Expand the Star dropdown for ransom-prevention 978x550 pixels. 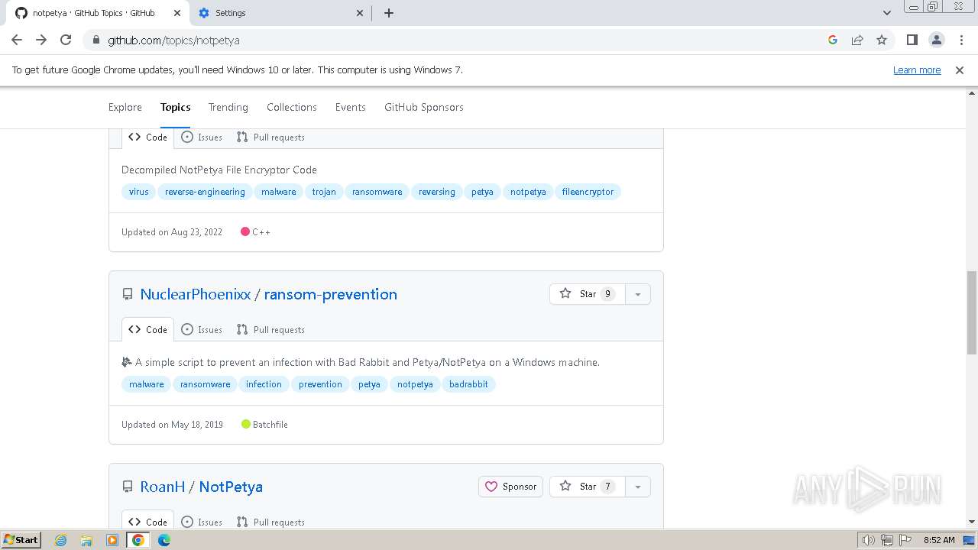pos(638,294)
